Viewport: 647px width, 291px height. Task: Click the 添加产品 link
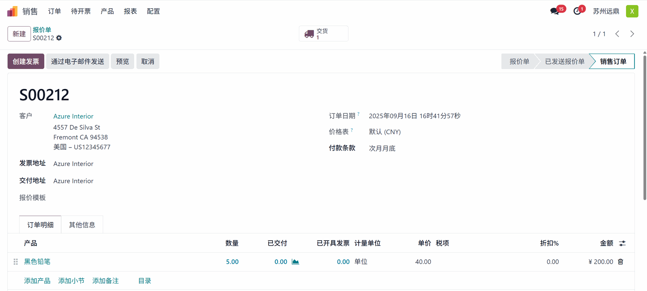[x=37, y=281]
